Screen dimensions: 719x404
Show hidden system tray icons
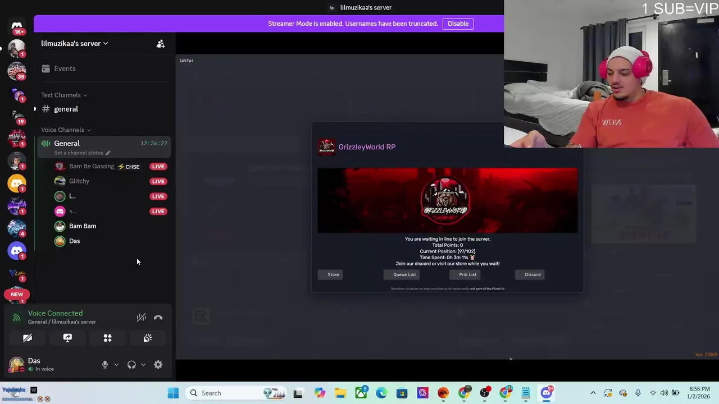click(x=593, y=393)
